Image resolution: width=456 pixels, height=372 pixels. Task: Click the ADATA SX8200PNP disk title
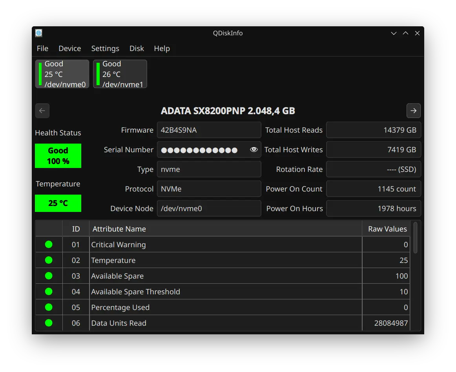[228, 111]
